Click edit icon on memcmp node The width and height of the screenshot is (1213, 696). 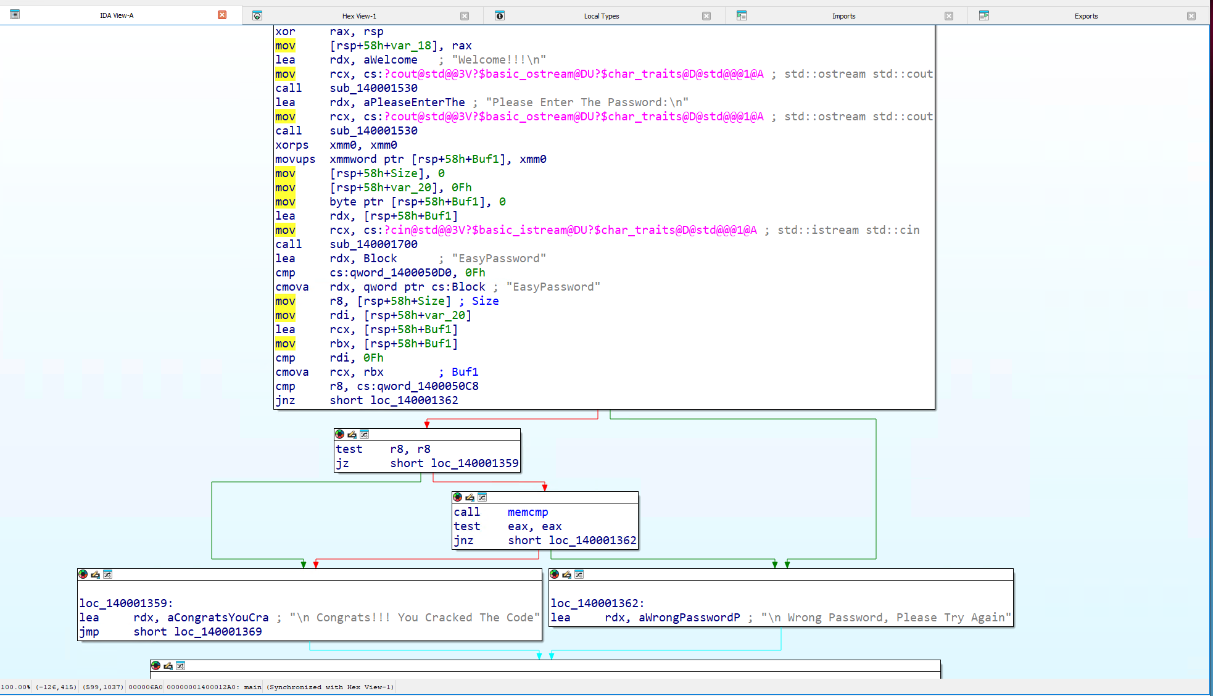coord(470,497)
